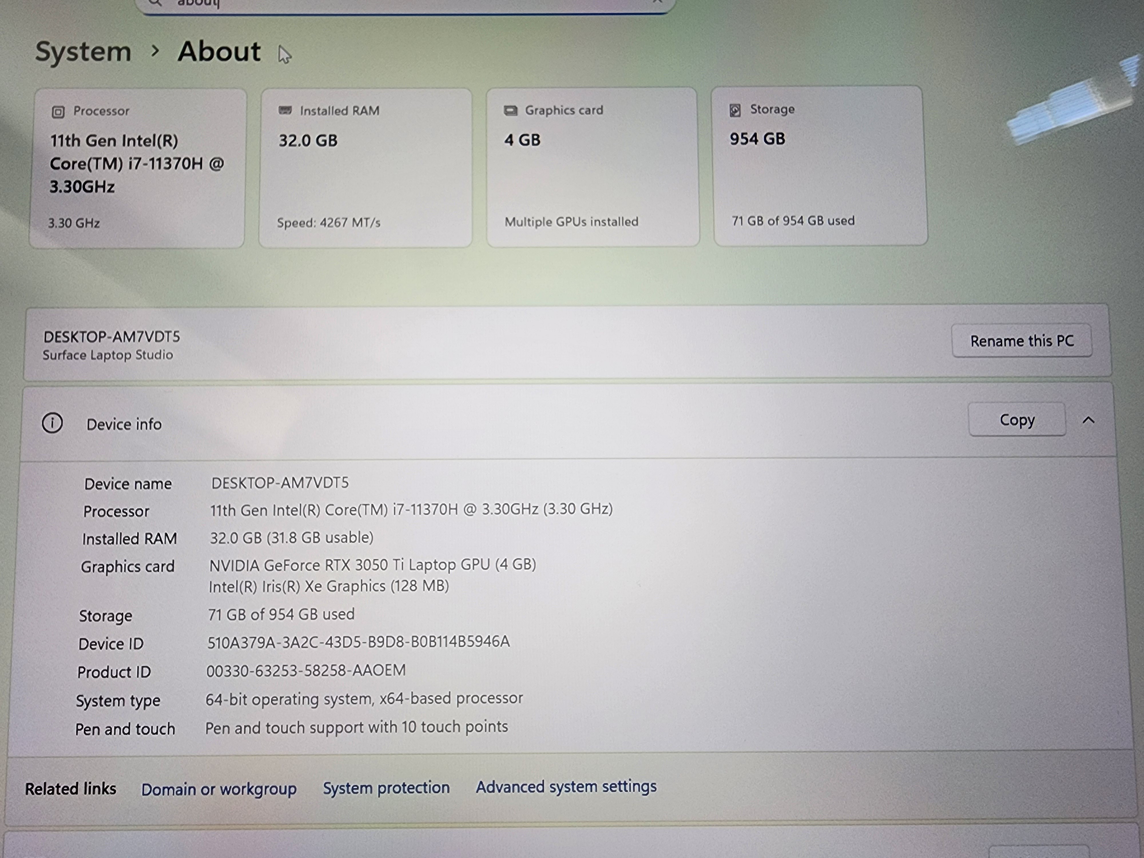This screenshot has width=1144, height=858.
Task: Select the Device ID value 510A379A
Action: tap(358, 642)
